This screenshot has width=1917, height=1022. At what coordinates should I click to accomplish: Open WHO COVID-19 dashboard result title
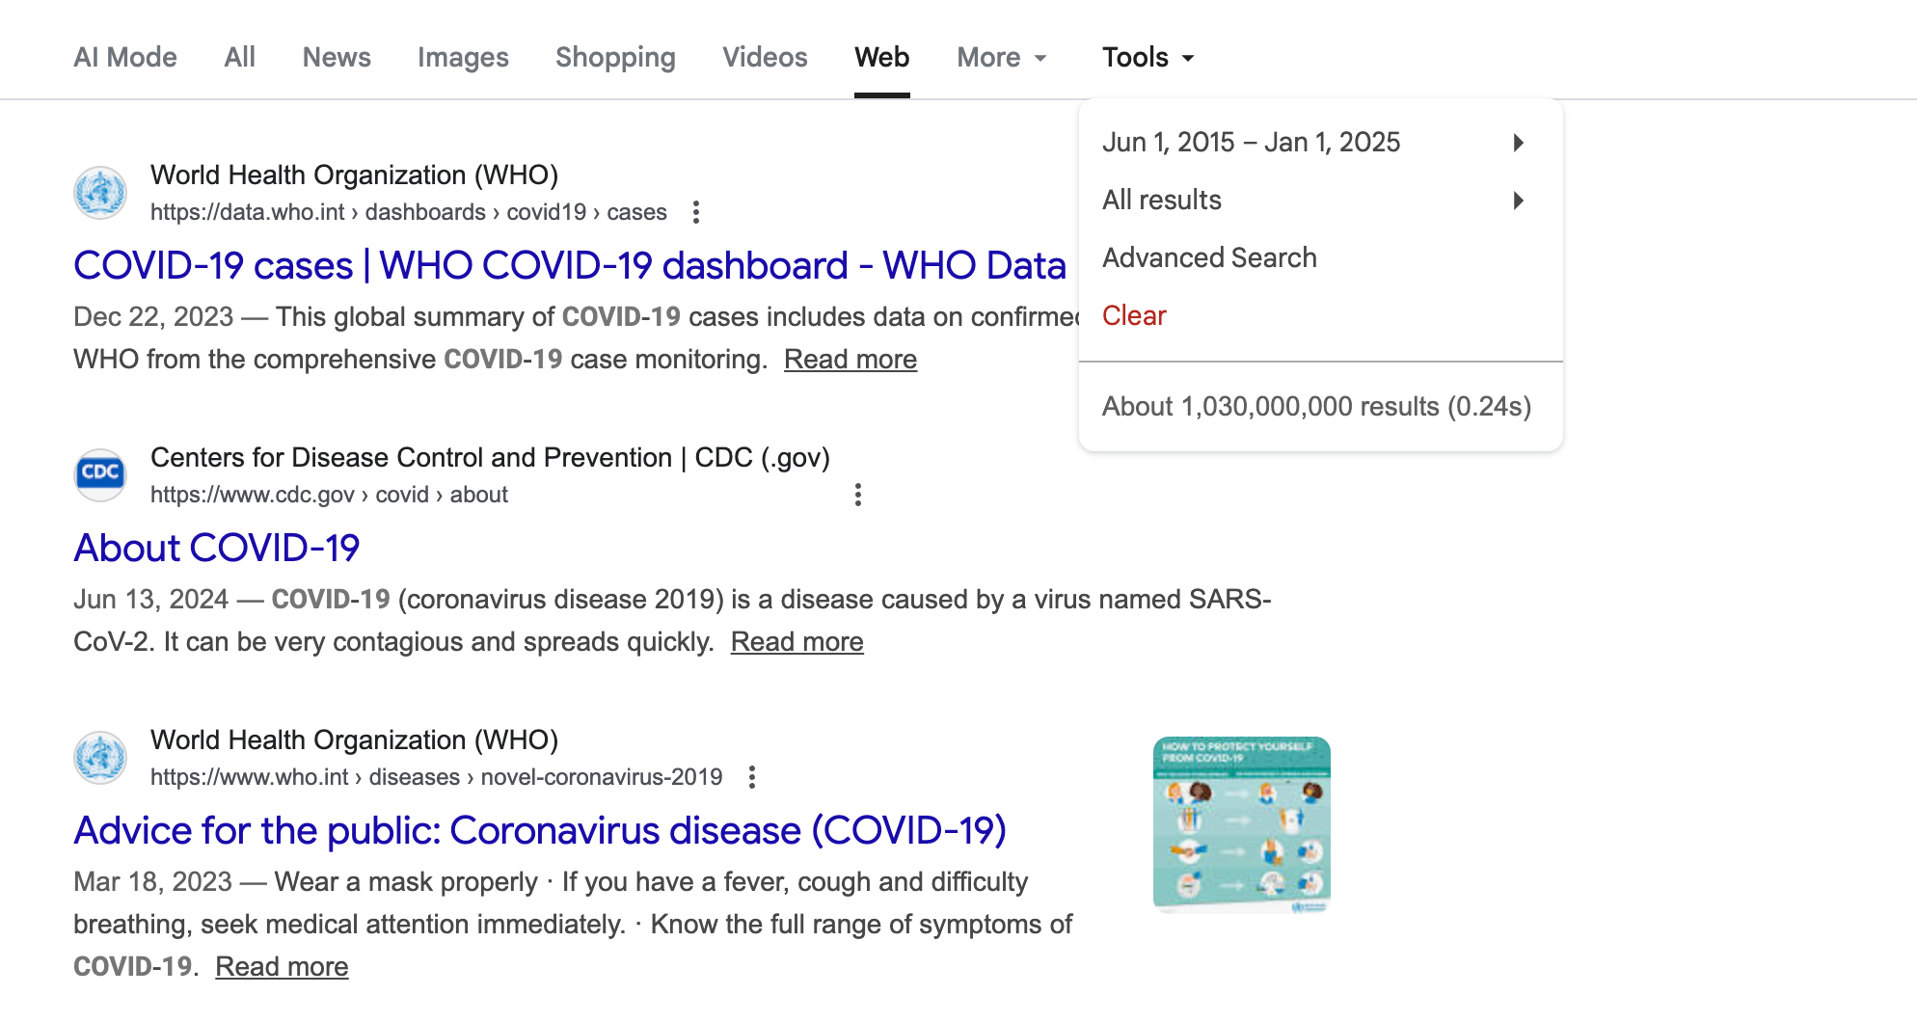(569, 265)
